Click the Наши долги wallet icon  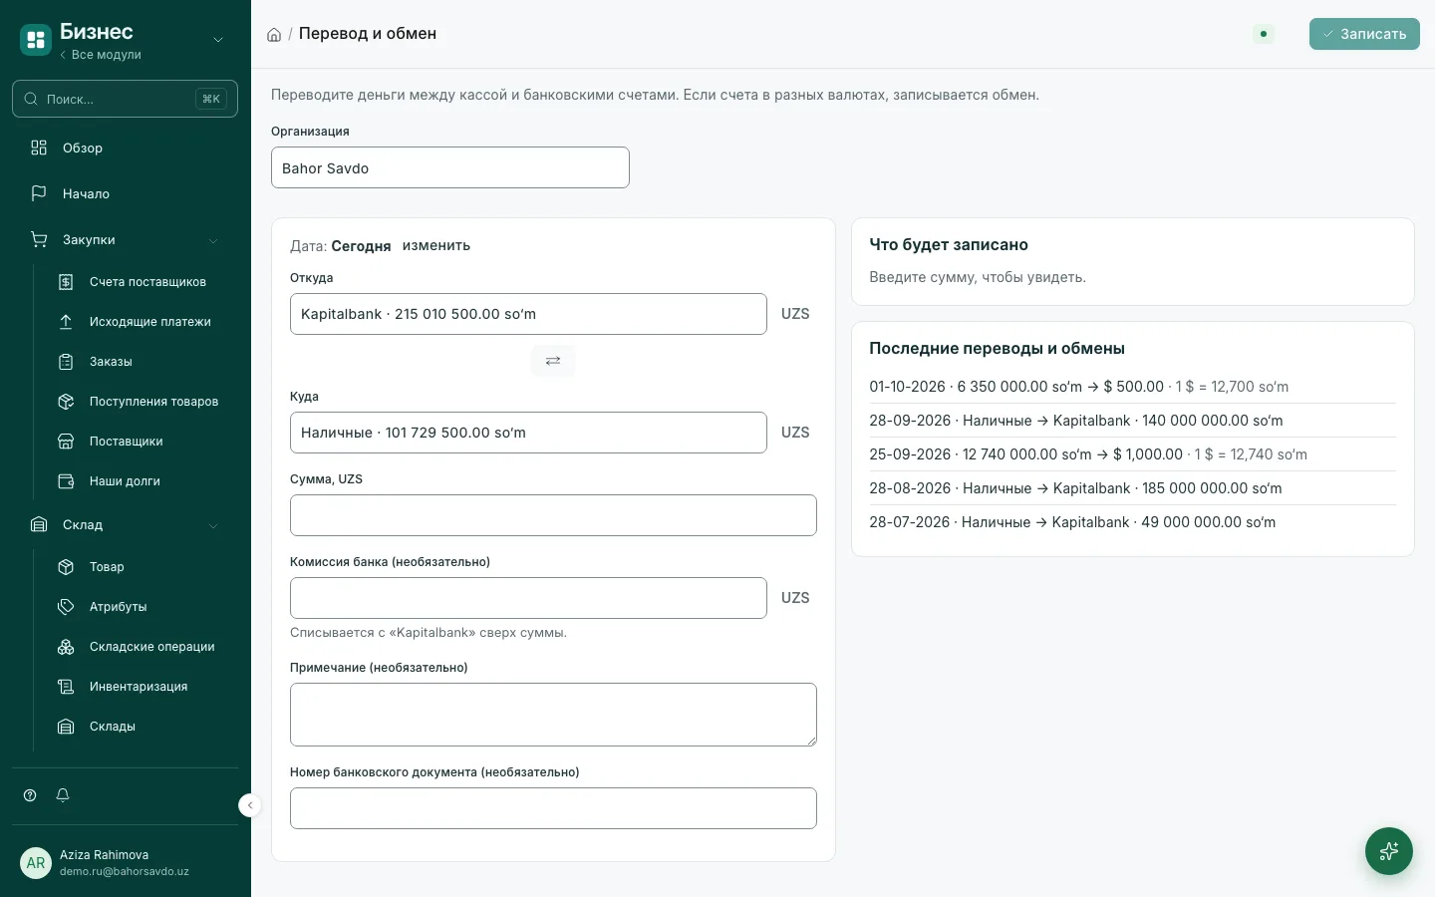[x=66, y=481]
